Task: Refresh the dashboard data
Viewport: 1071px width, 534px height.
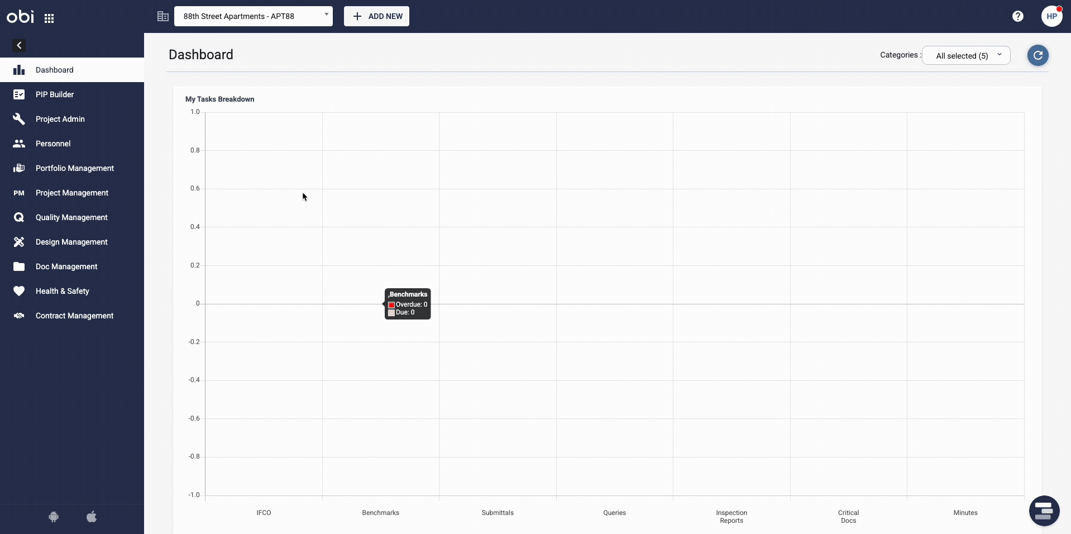Action: 1038,55
